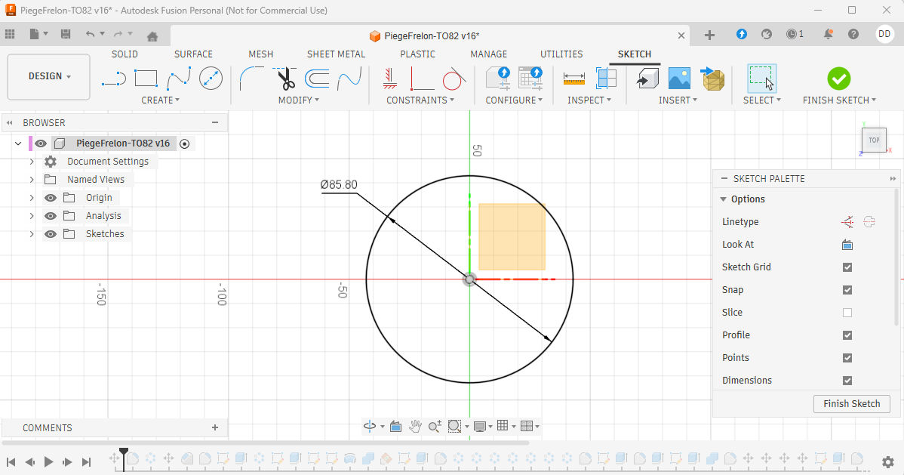The height and width of the screenshot is (475, 904).
Task: Pick the Trim scissors tool
Action: pyautogui.click(x=286, y=78)
